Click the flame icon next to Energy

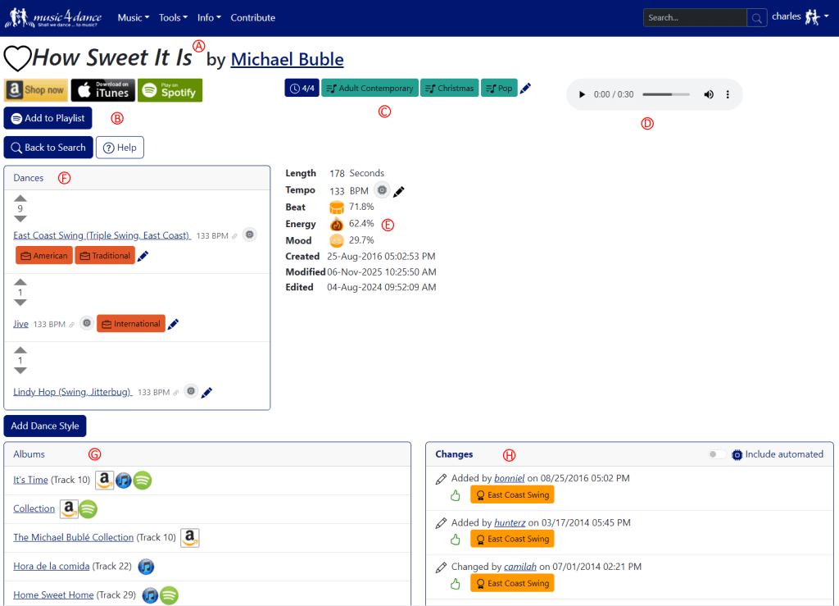(337, 224)
